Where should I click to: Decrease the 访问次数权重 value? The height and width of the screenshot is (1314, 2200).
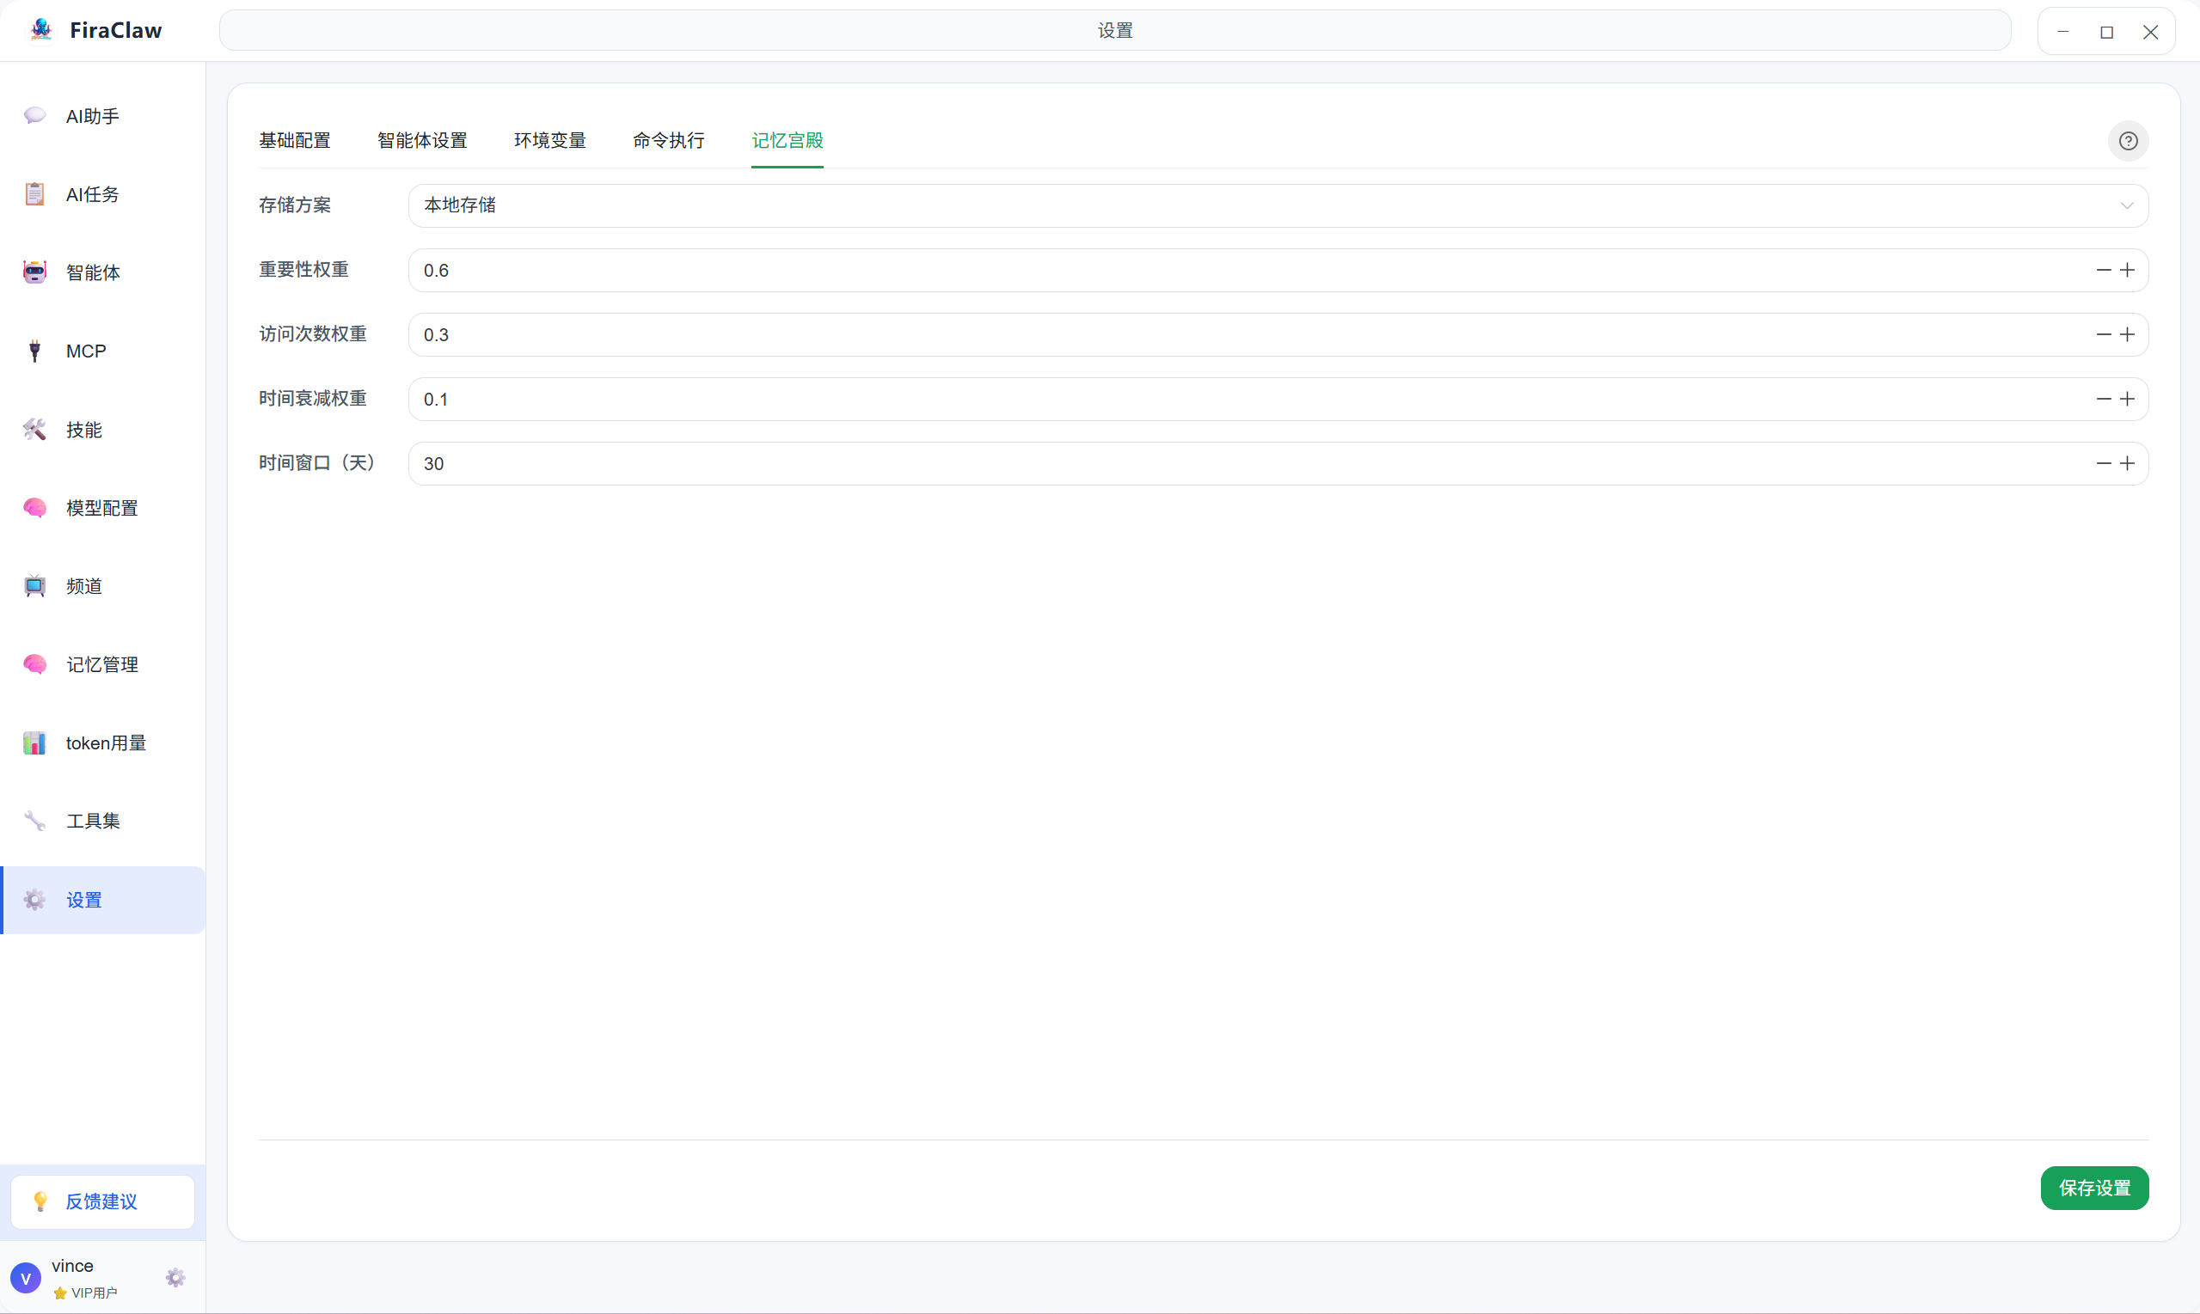click(2104, 334)
